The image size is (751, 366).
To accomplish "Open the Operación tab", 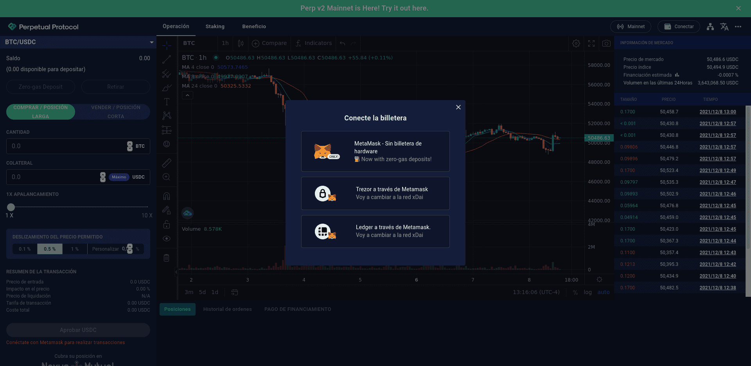I will (176, 26).
